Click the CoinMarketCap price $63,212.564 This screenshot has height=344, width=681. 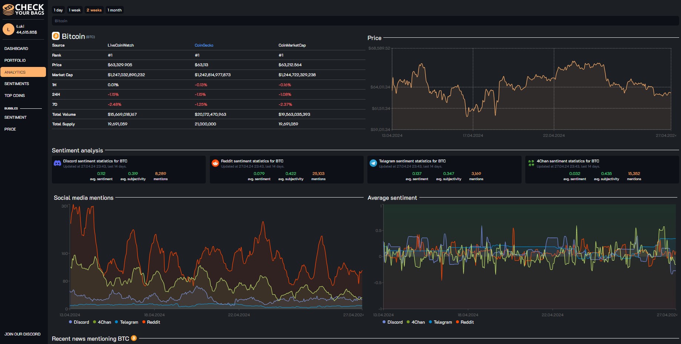pyautogui.click(x=290, y=65)
